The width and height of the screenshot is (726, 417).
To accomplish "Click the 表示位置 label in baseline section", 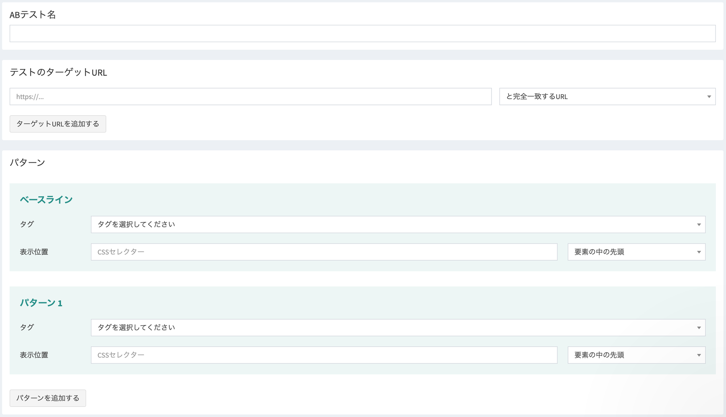I will click(34, 252).
